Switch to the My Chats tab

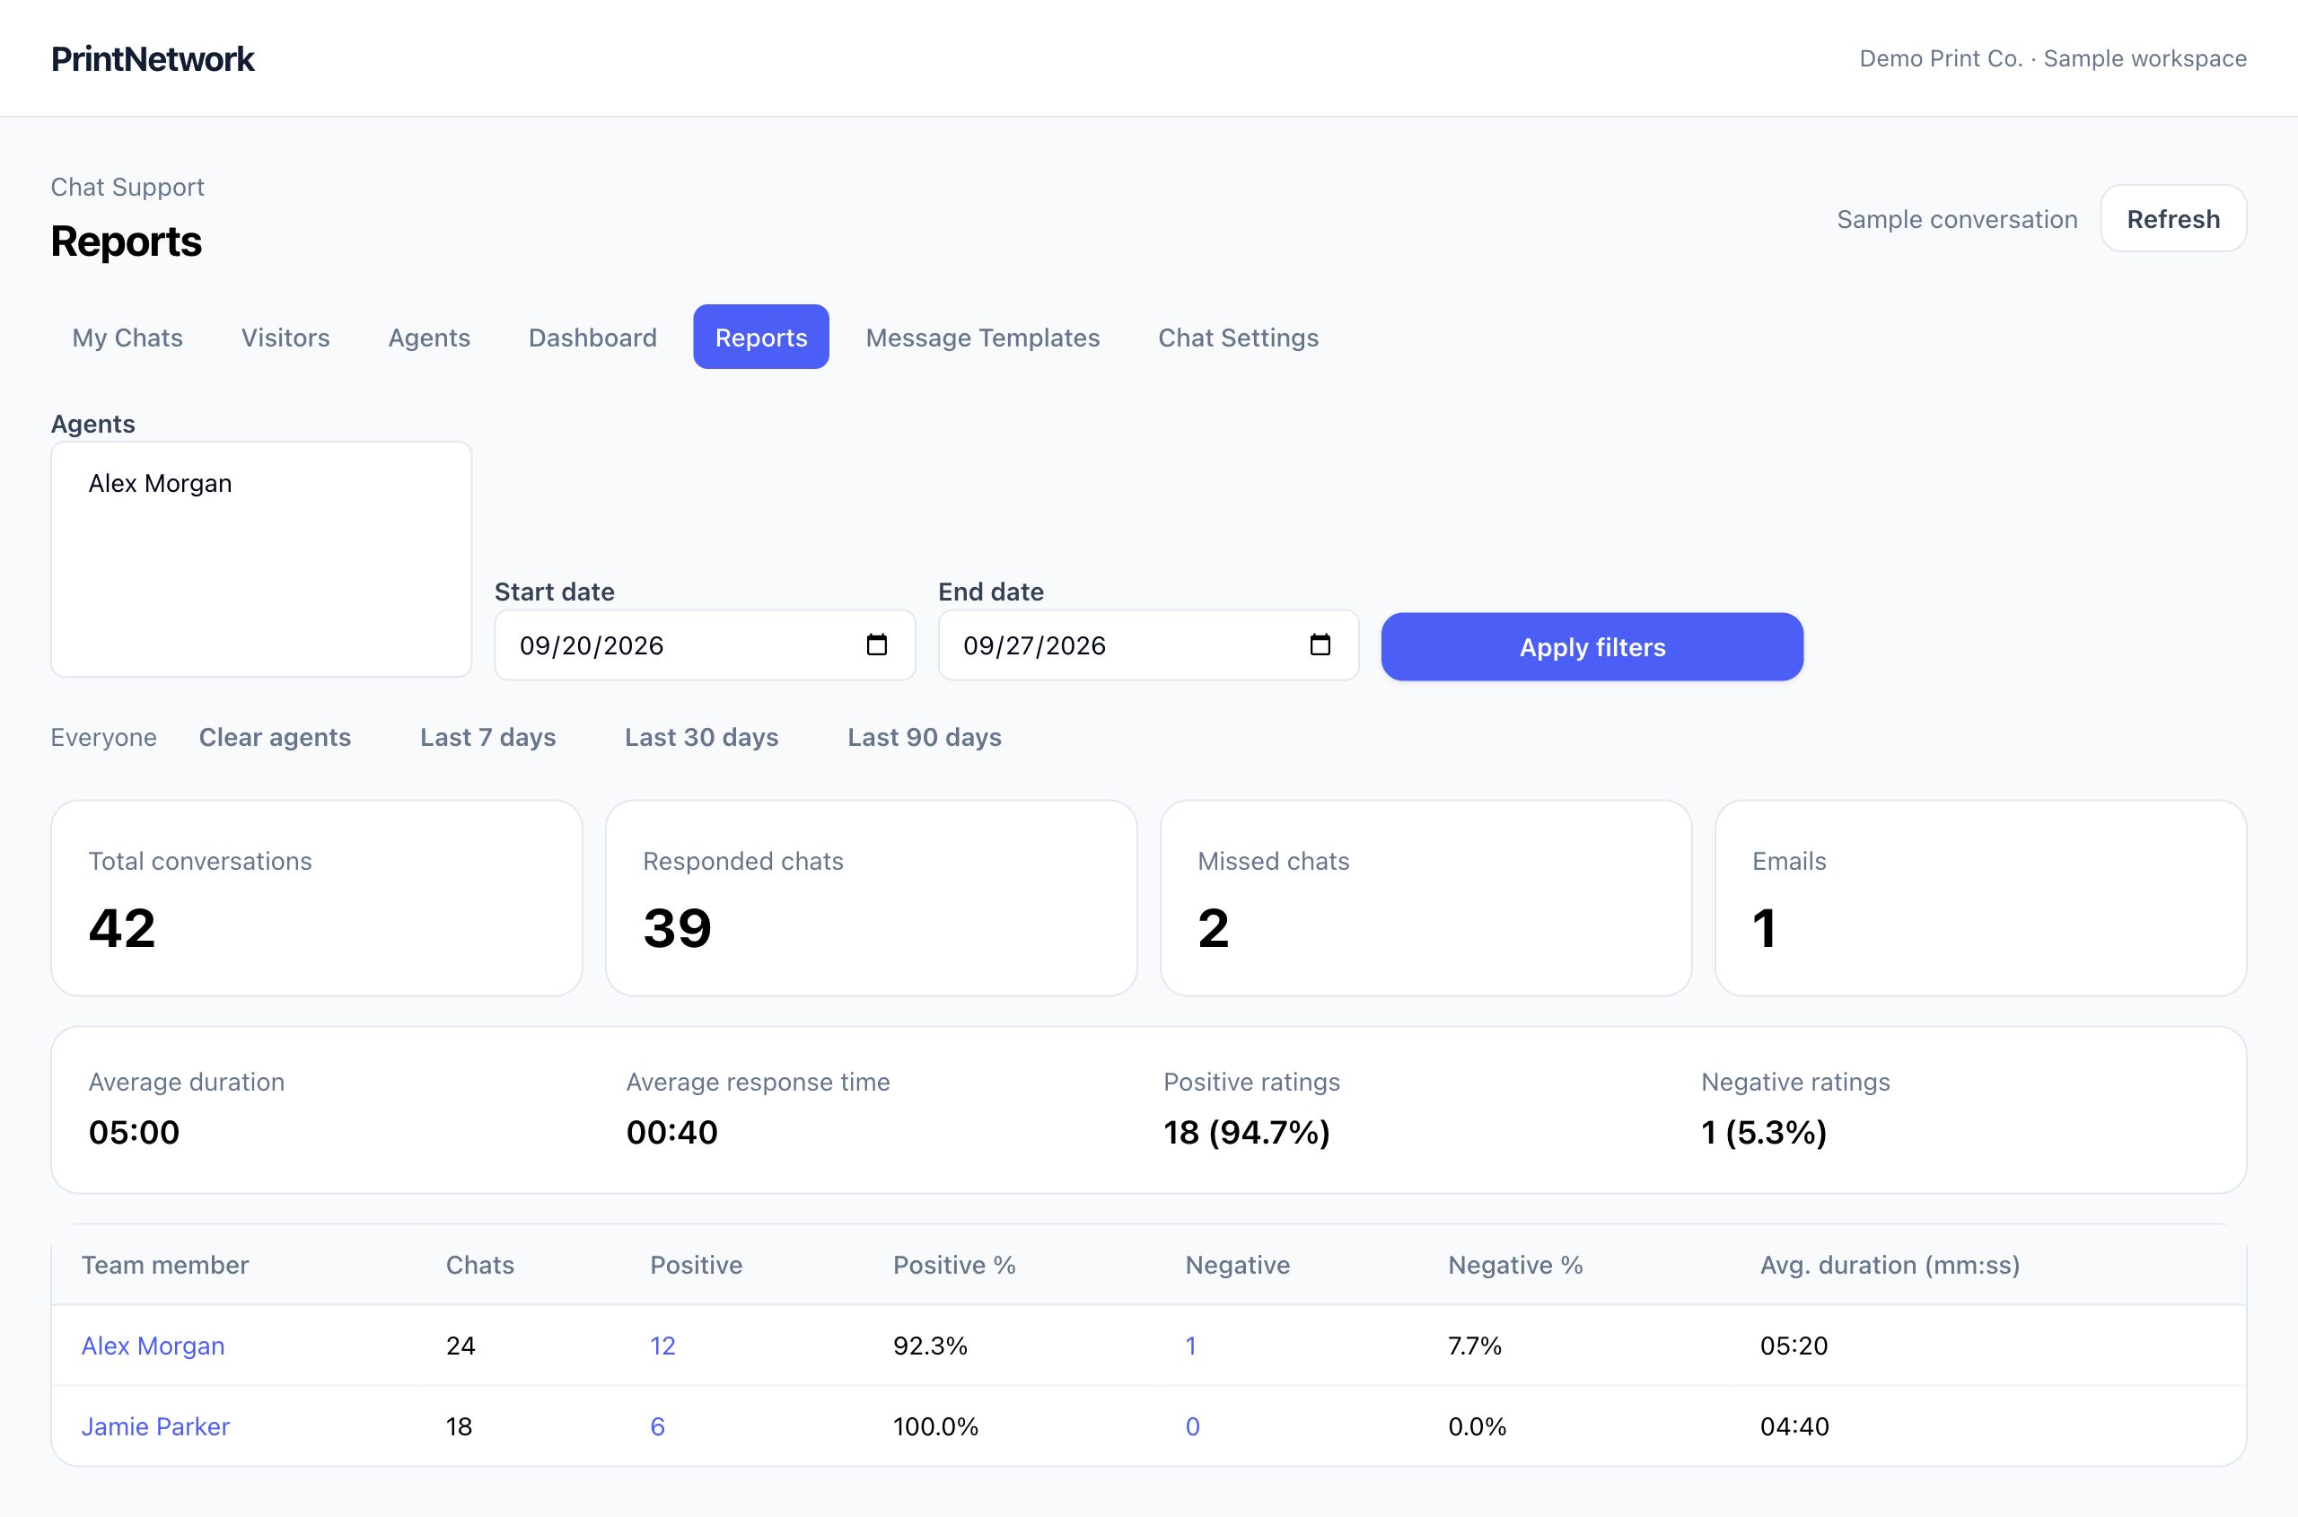pyautogui.click(x=127, y=338)
